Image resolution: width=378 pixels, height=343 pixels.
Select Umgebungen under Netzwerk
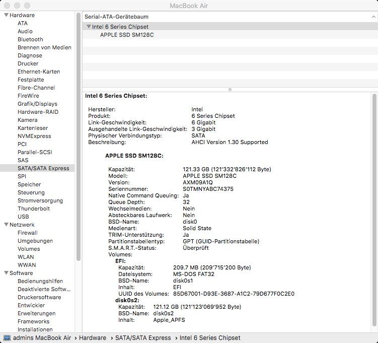pyautogui.click(x=35, y=241)
